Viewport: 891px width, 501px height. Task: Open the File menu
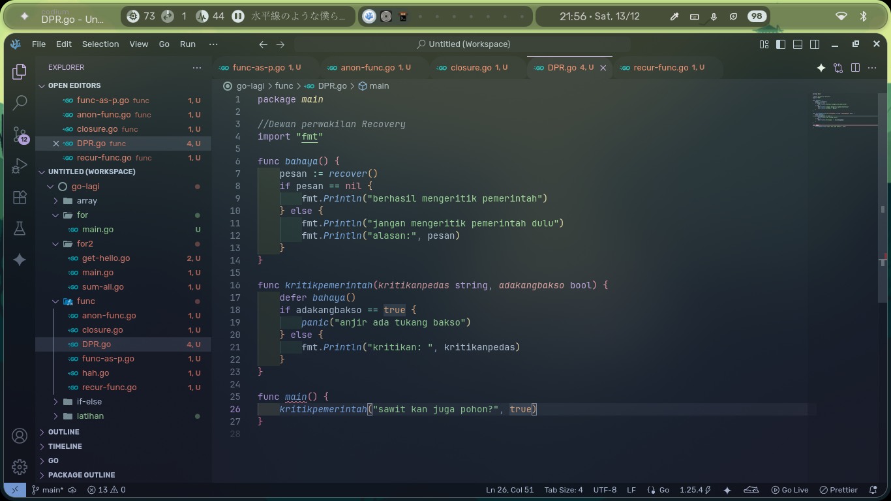tap(38, 44)
